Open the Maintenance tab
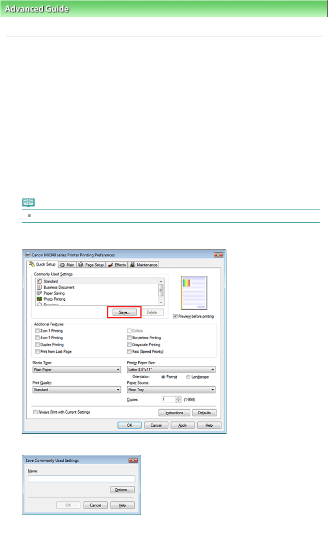This screenshot has height=536, width=328. (143, 265)
